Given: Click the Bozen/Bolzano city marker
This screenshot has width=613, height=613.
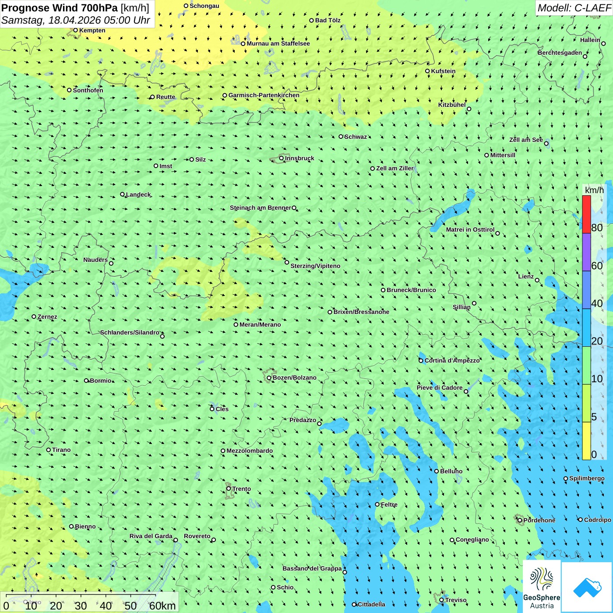Looking at the screenshot, I should 269,377.
